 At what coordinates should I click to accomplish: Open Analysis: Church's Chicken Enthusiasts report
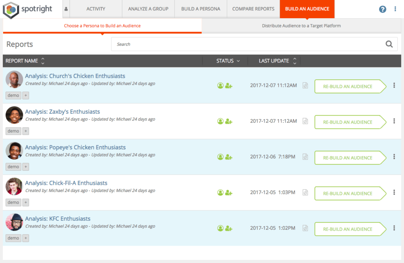pyautogui.click(x=75, y=76)
